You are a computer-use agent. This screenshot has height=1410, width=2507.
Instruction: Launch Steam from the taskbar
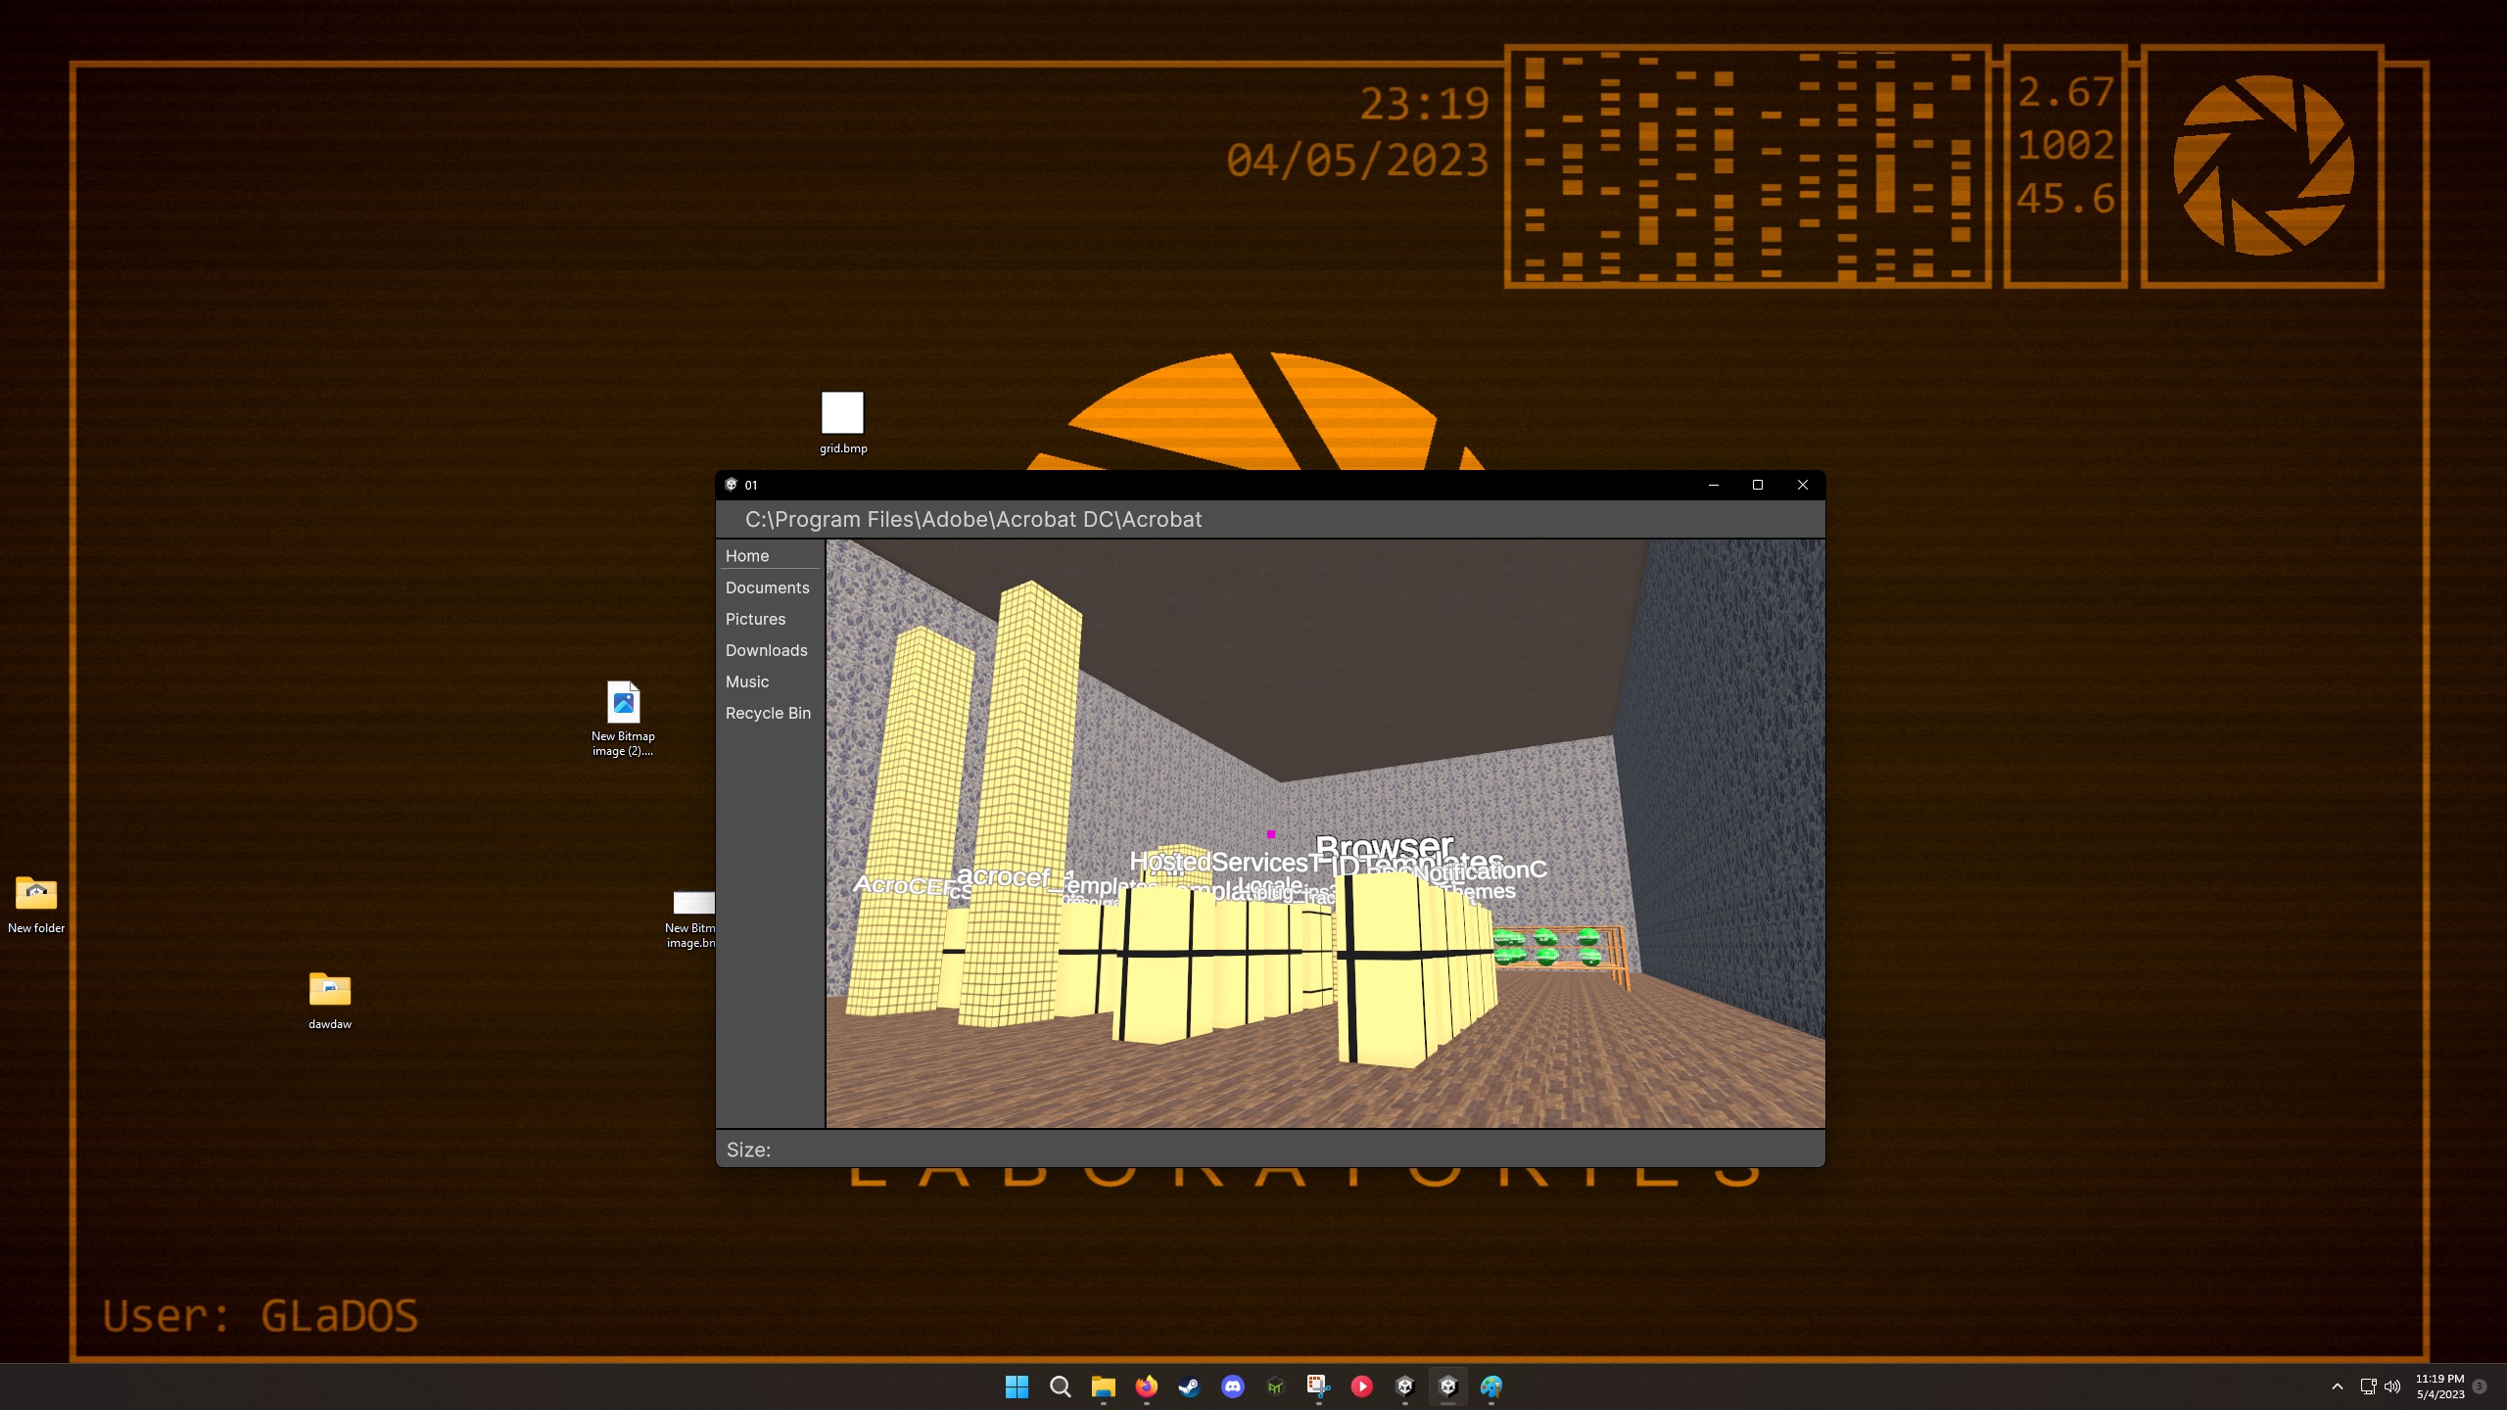pos(1189,1386)
